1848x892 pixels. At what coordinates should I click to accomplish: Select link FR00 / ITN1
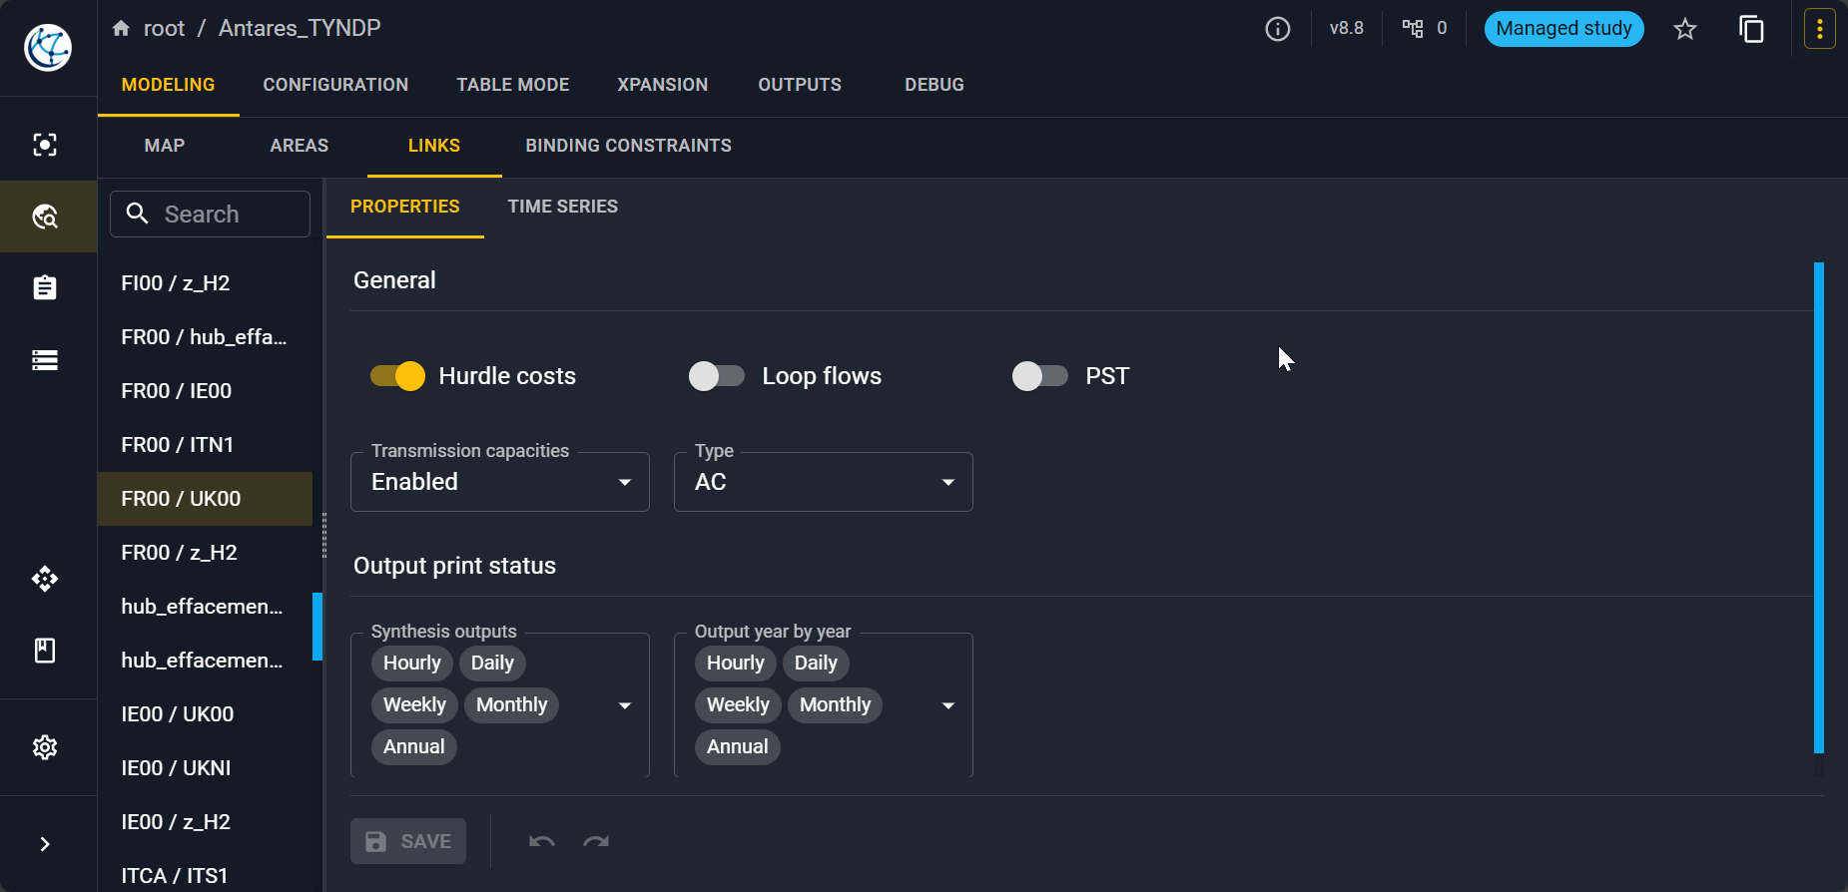[206, 445]
